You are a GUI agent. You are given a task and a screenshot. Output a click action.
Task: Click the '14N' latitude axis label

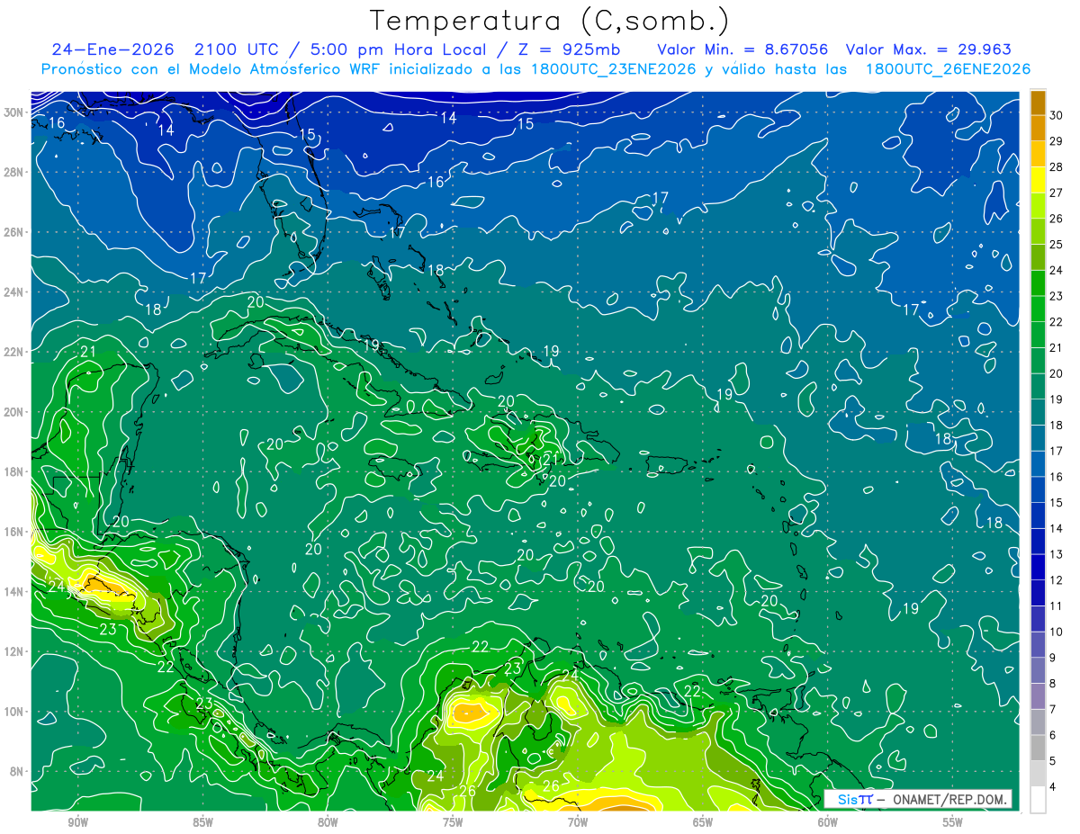click(14, 592)
